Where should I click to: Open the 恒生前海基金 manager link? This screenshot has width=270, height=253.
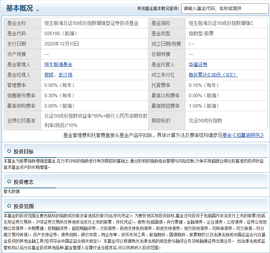tap(58, 64)
